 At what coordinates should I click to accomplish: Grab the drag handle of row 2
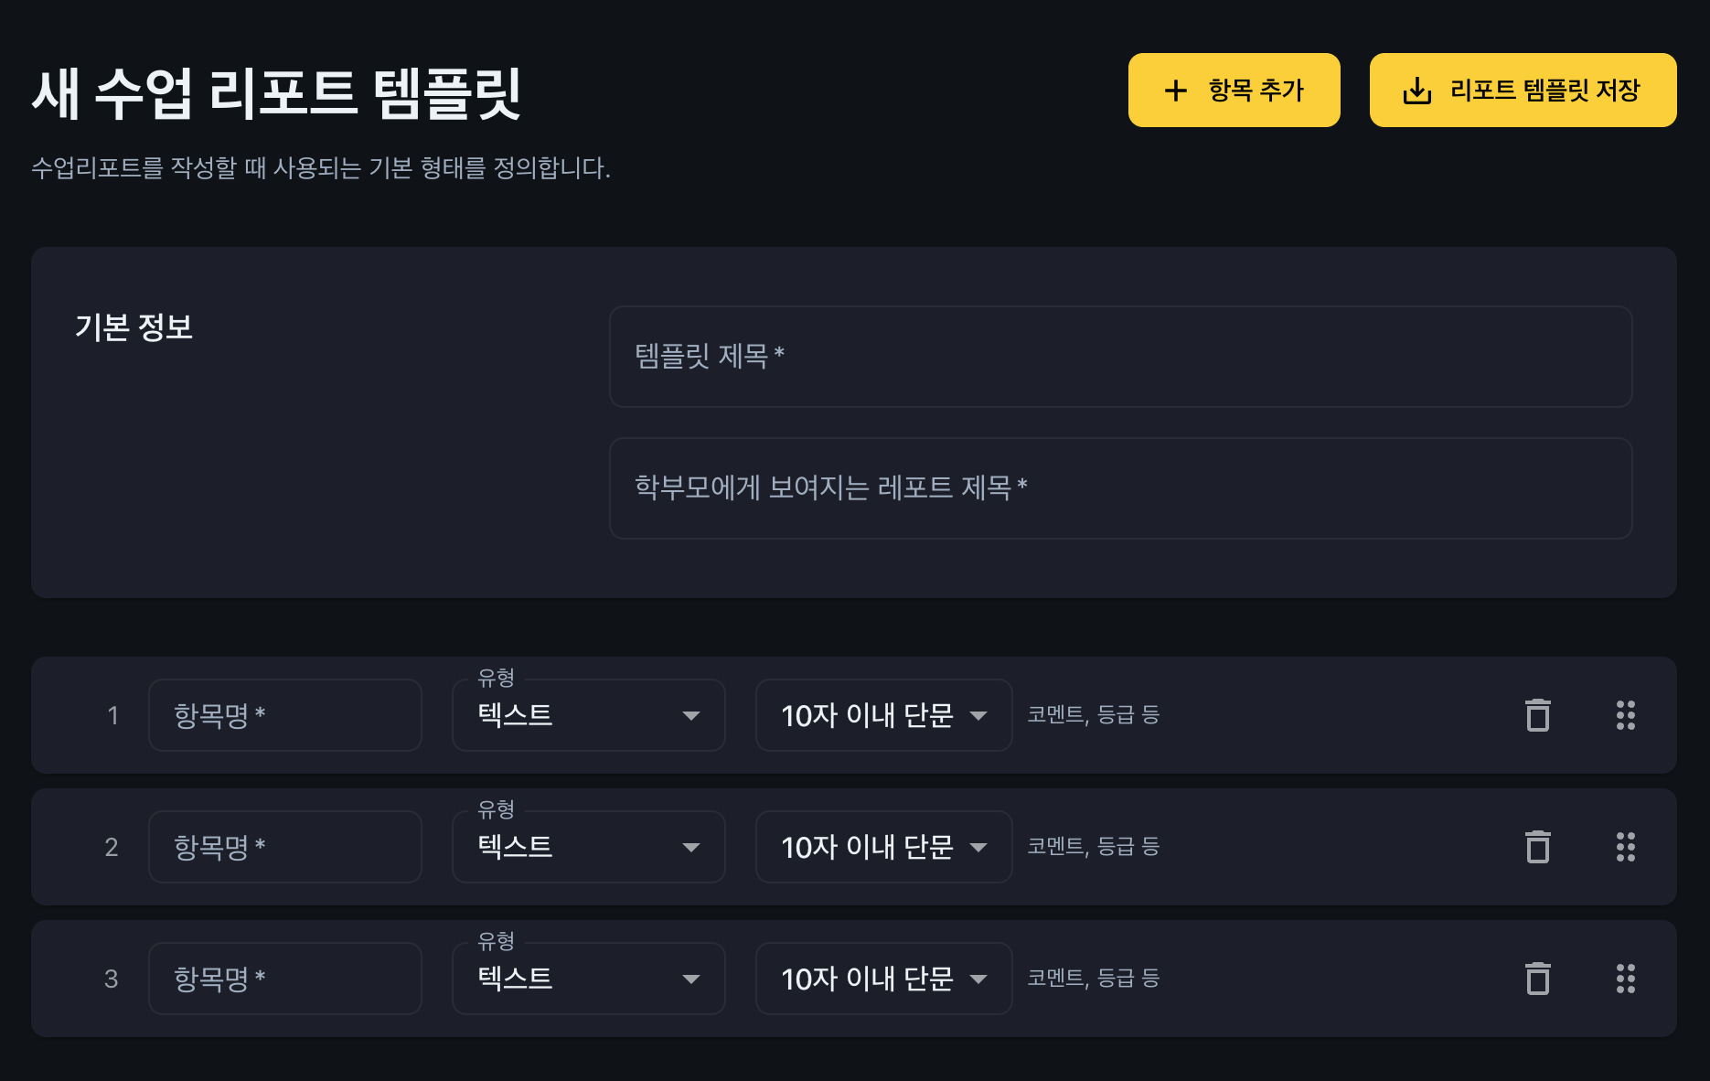(1625, 847)
